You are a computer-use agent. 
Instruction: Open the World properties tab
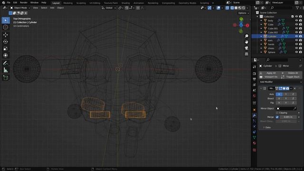(255, 96)
